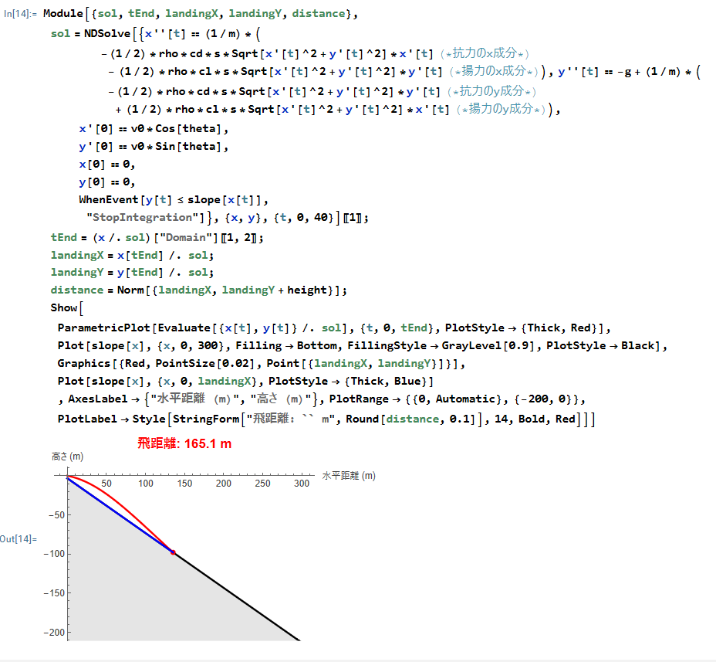Image resolution: width=716 pixels, height=662 pixels.
Task: Click the In[14] input cell label
Action: 20,15
